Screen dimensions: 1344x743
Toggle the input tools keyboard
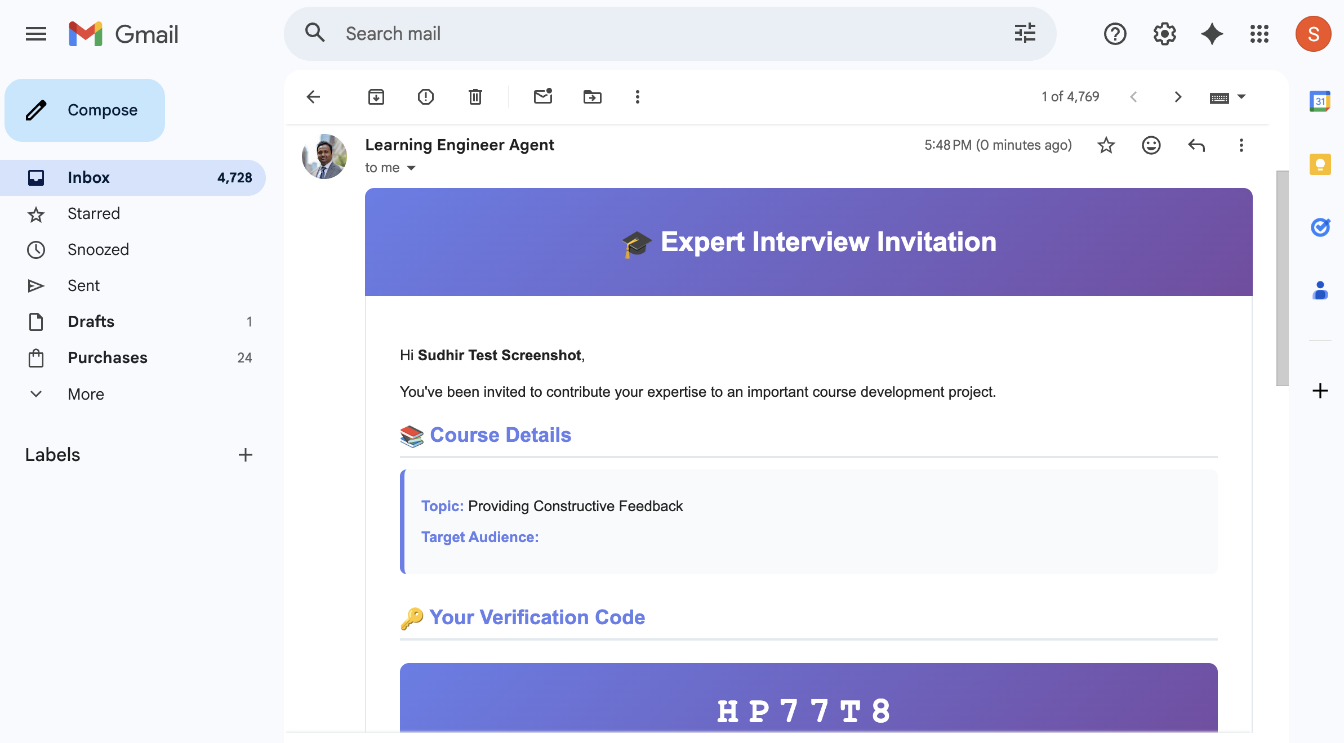(x=1218, y=97)
